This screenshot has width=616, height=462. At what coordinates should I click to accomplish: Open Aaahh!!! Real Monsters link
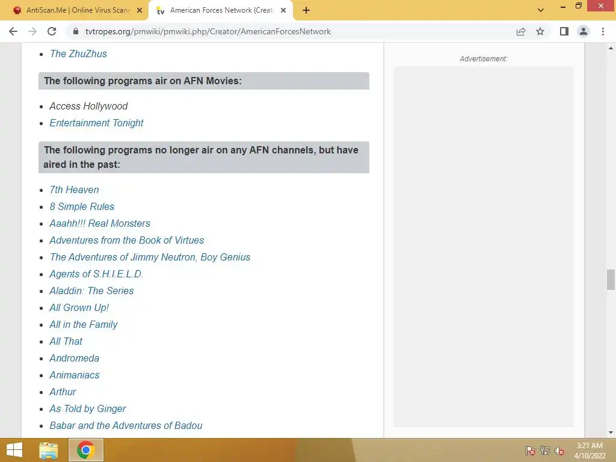pyautogui.click(x=100, y=224)
